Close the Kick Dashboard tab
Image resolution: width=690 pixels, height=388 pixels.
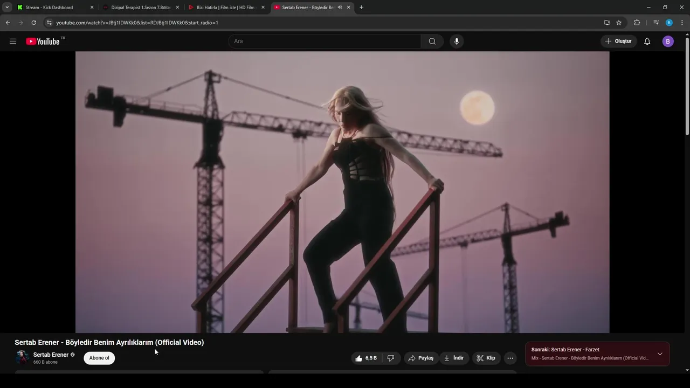(x=92, y=8)
